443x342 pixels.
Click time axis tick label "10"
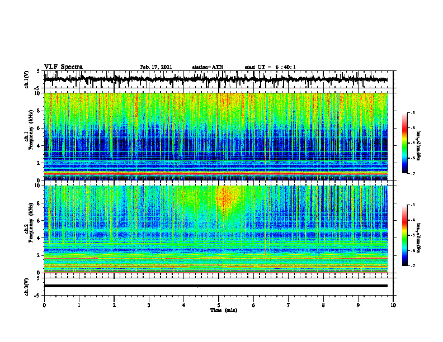393,305
